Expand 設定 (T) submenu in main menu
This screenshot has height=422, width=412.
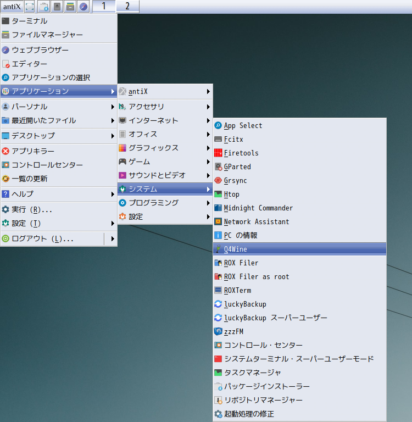point(59,223)
